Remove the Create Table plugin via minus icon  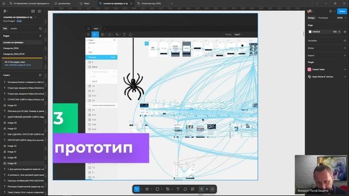click(x=345, y=69)
